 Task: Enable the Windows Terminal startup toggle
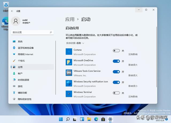(x=116, y=93)
